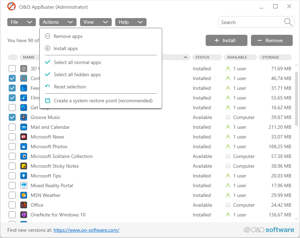Check the 3D Viewer checkbox

[x=12, y=69]
